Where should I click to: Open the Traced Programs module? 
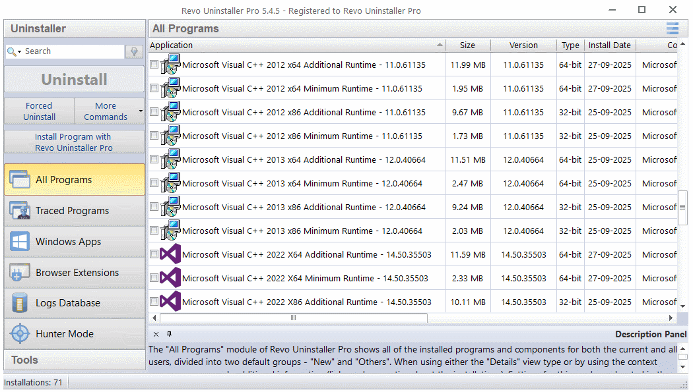pos(74,211)
